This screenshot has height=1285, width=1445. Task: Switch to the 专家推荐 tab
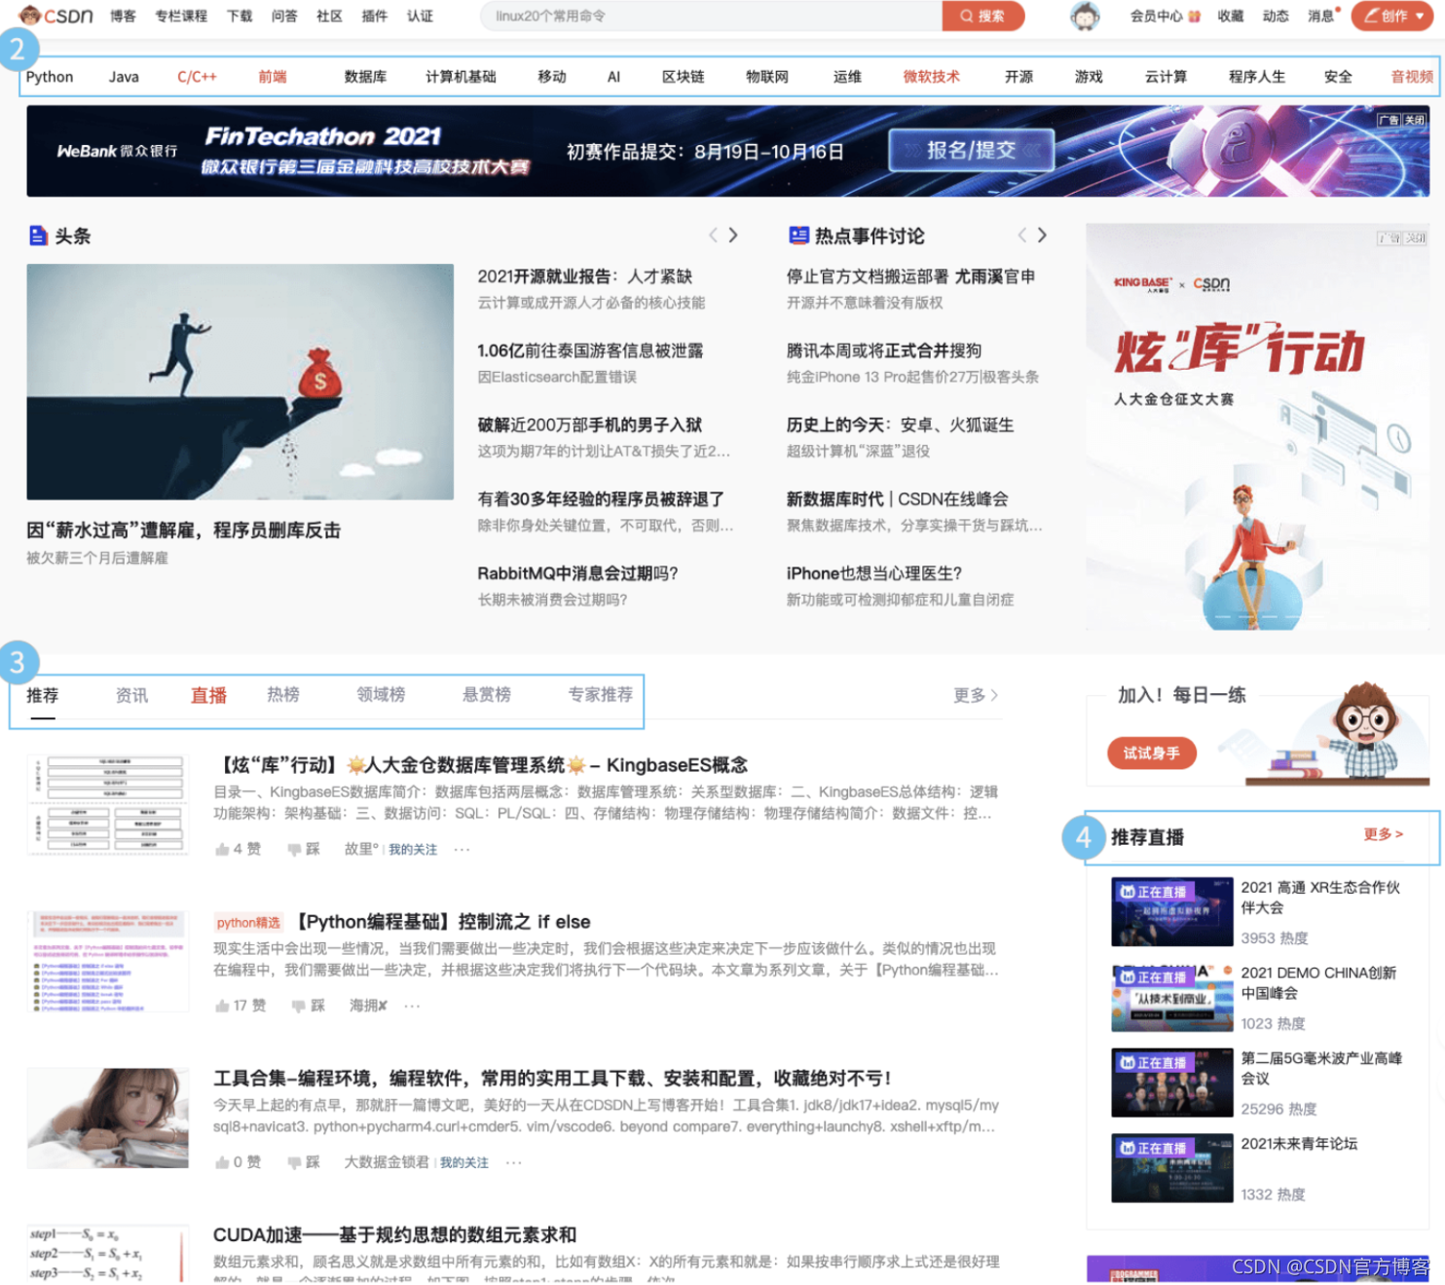(x=601, y=695)
